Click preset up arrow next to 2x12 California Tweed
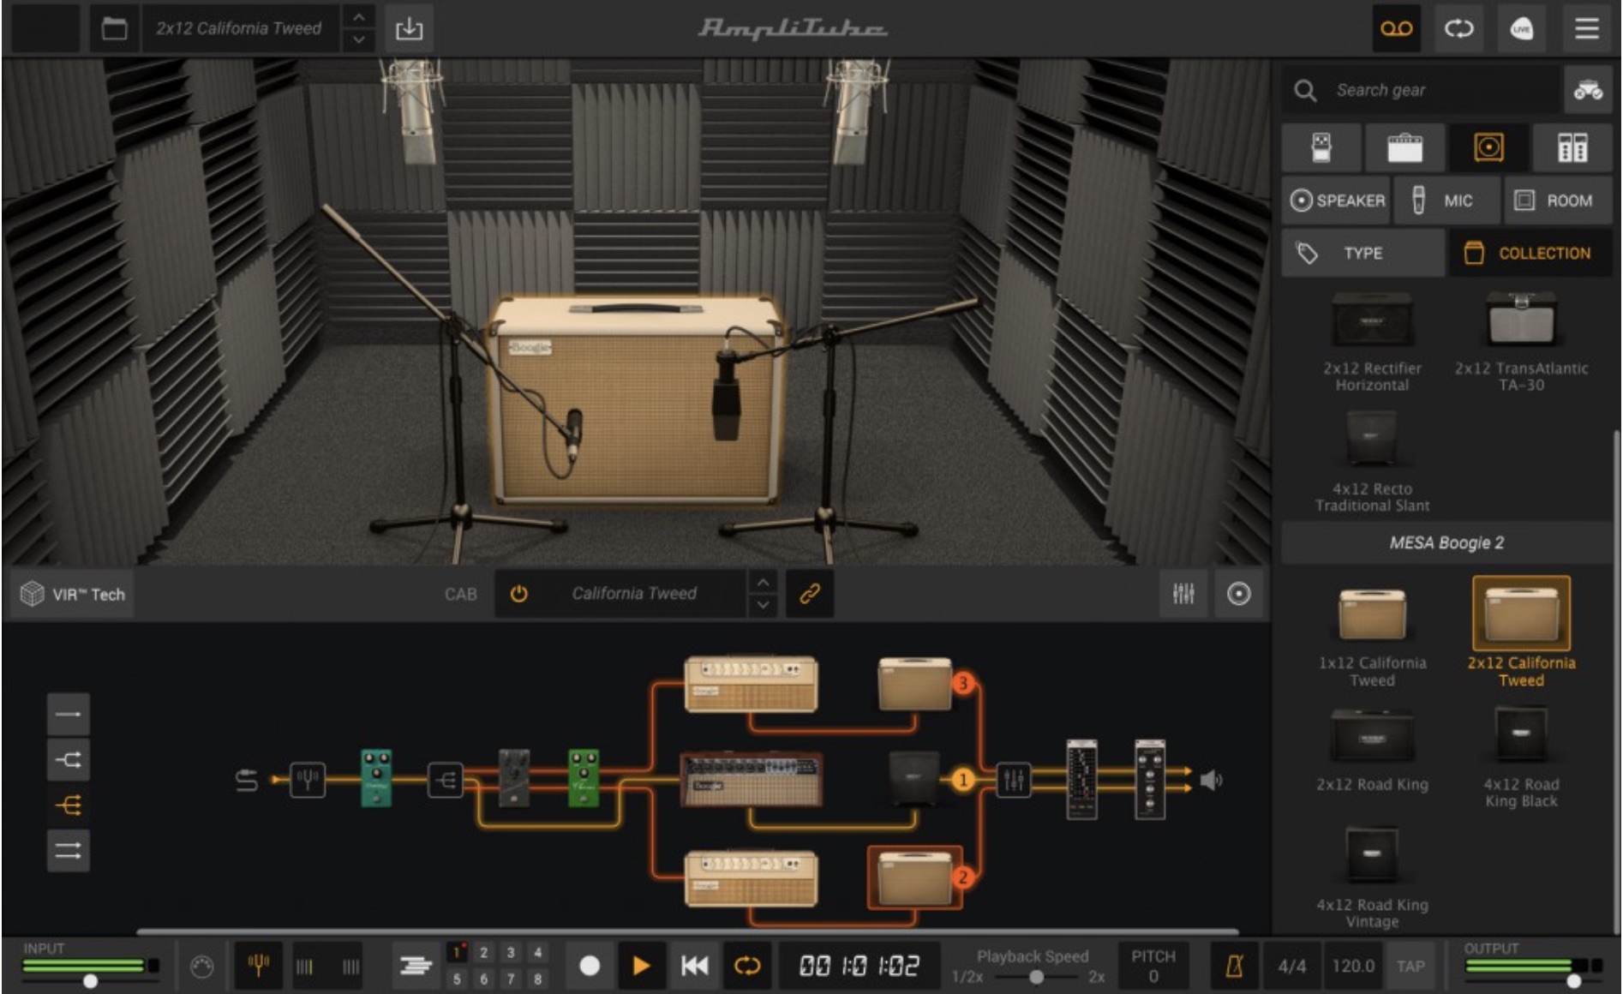Image resolution: width=1623 pixels, height=994 pixels. (x=359, y=17)
